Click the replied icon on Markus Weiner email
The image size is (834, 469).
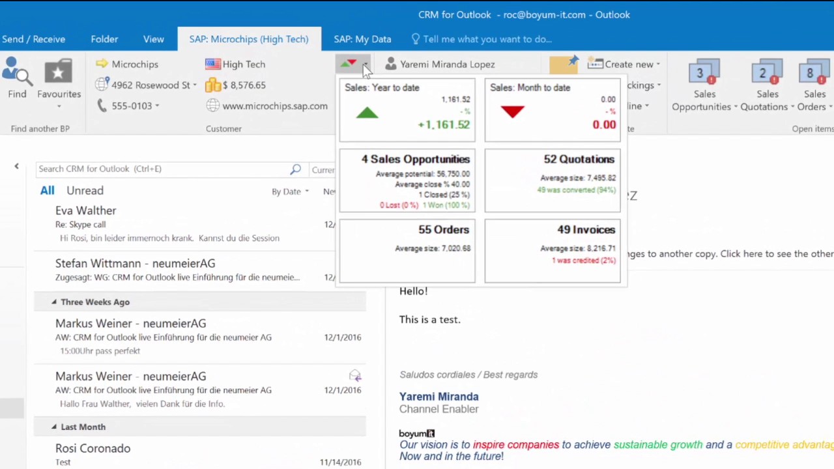coord(355,376)
